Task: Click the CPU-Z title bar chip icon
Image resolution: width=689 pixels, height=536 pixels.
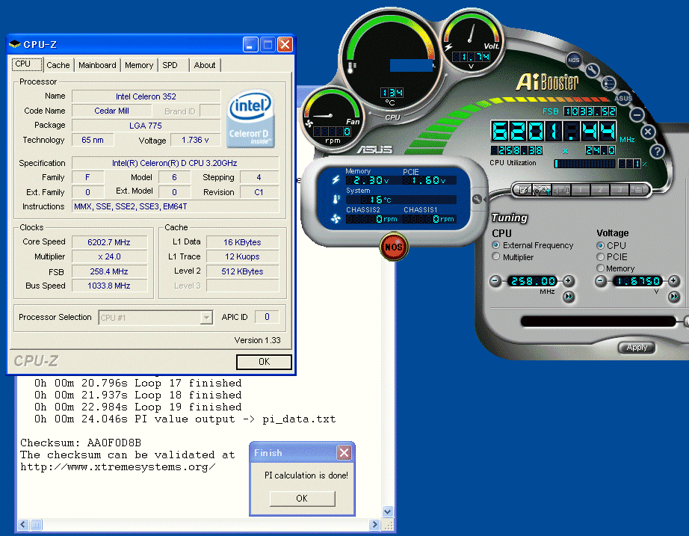Action: pos(14,44)
